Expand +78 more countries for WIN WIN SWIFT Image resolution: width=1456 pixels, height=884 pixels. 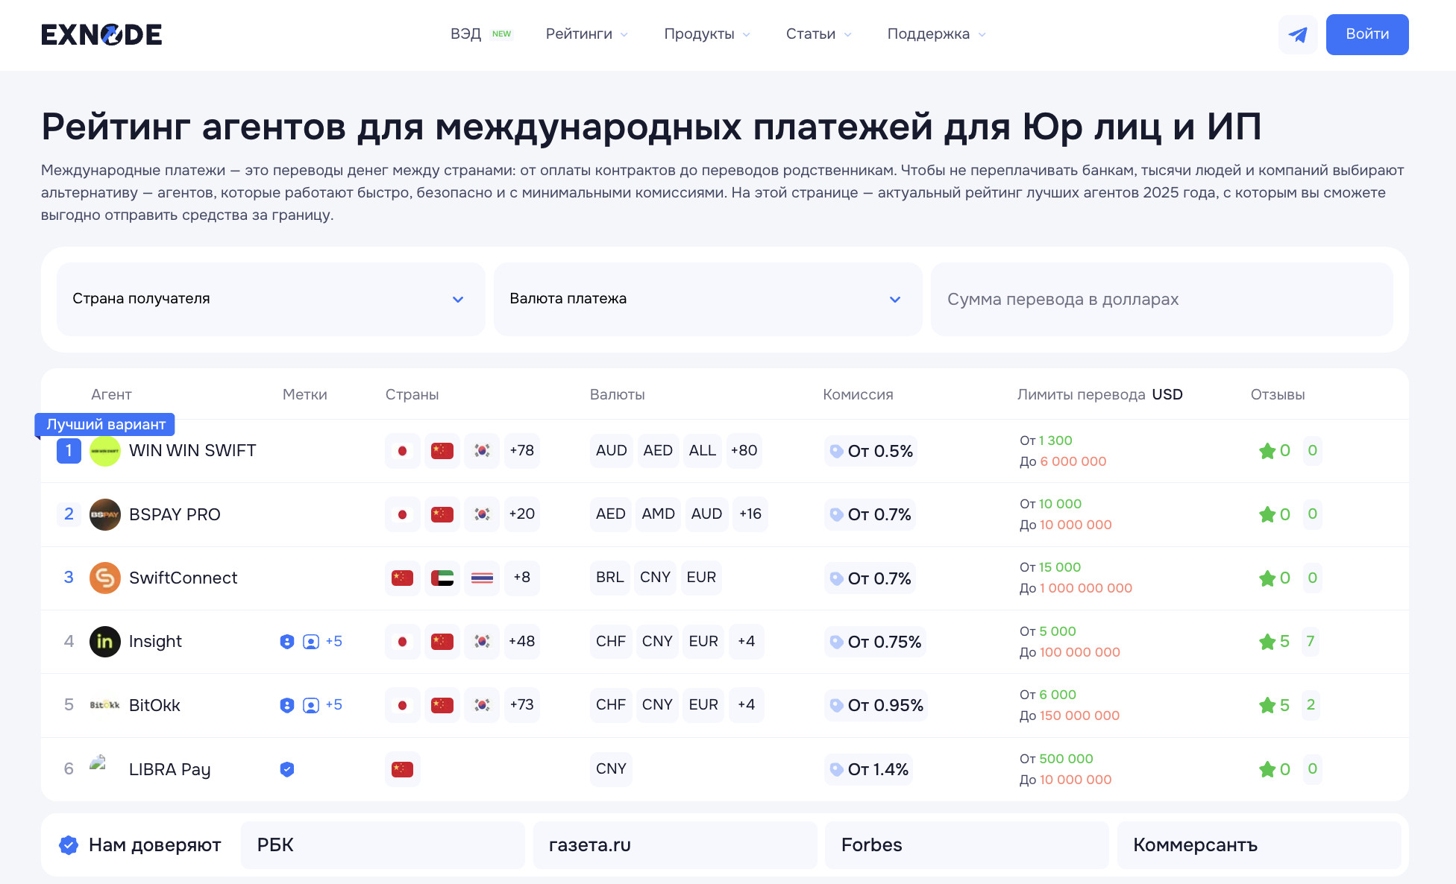(x=521, y=451)
